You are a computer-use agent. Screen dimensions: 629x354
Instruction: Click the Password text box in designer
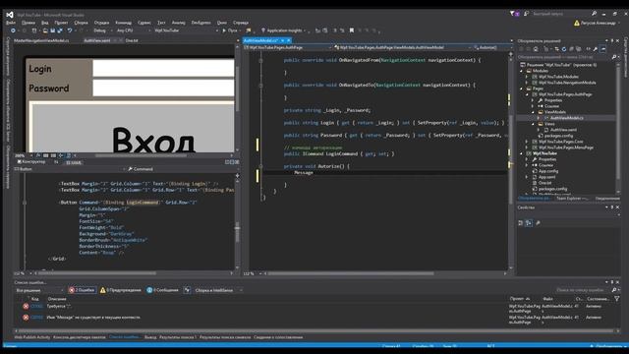(163, 88)
